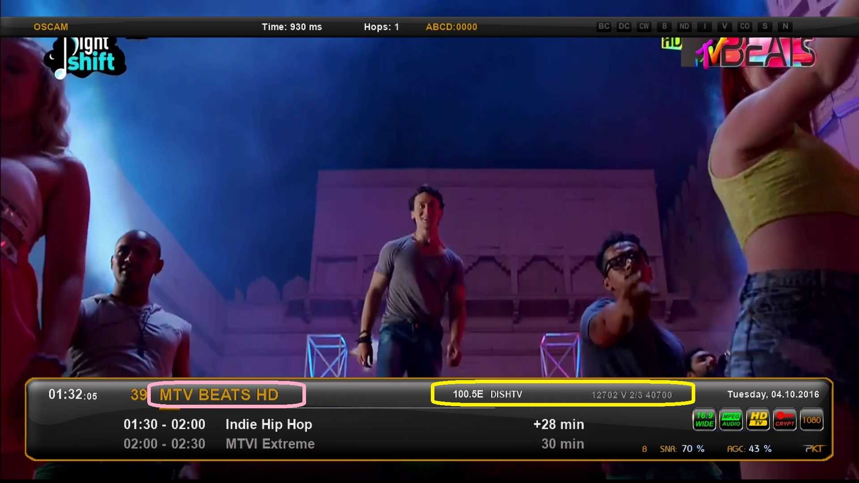Viewport: 859px width, 483px height.
Task: Click the HD TV badge icon
Action: (x=758, y=419)
